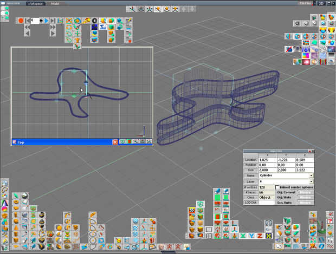
Task: Click the red Record animation button
Action: 21,21
